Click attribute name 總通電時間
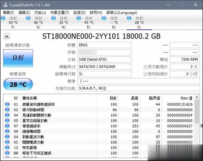This screenshot has height=161, width=203. click(x=31, y=132)
